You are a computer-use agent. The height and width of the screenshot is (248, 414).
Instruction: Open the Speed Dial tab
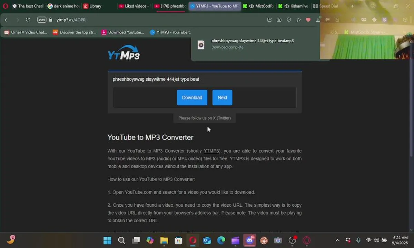326,6
